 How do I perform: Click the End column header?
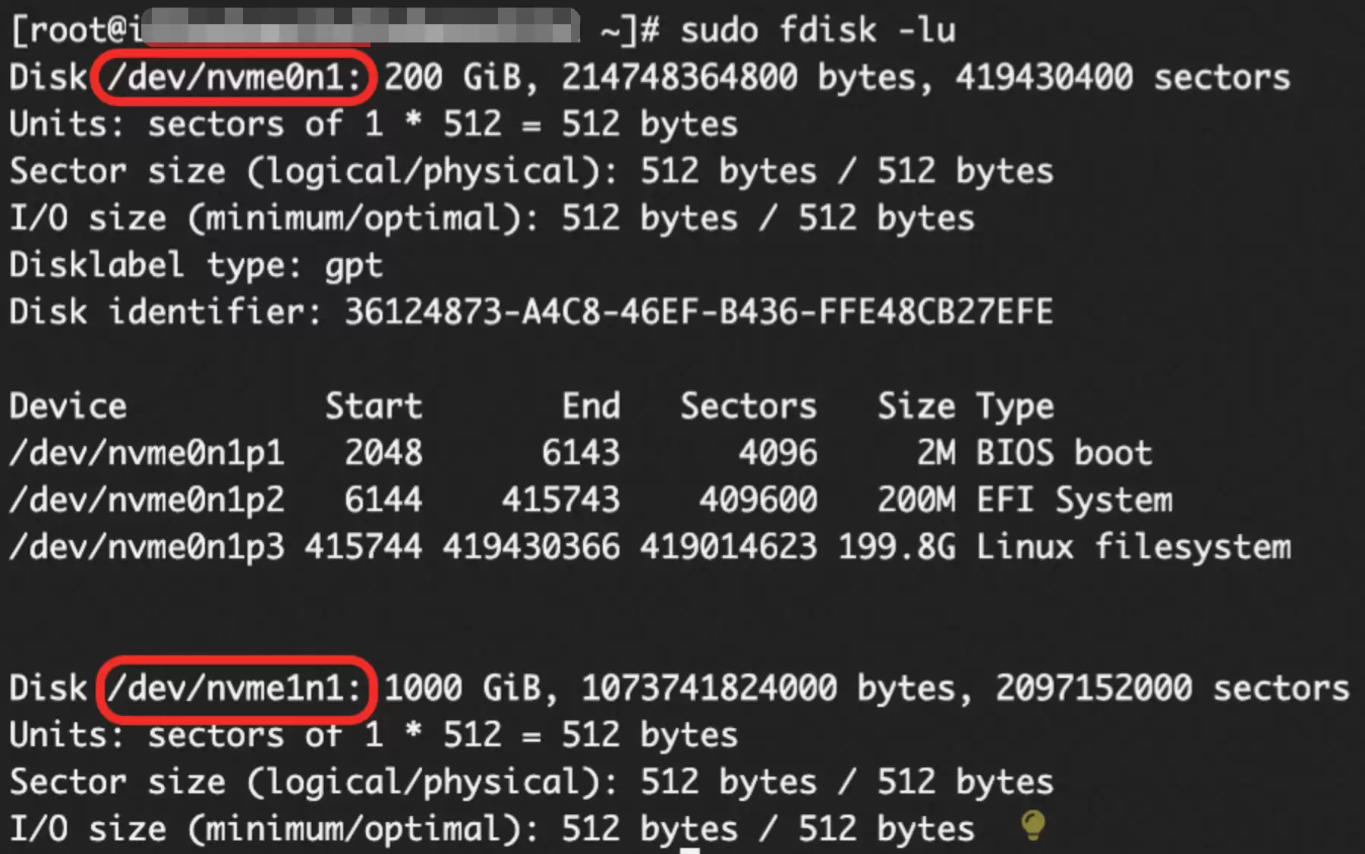coord(591,407)
